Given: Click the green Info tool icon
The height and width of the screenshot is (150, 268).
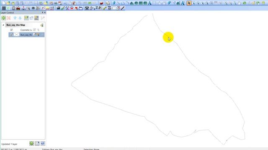Looking at the screenshot, I should (x=245, y=3).
